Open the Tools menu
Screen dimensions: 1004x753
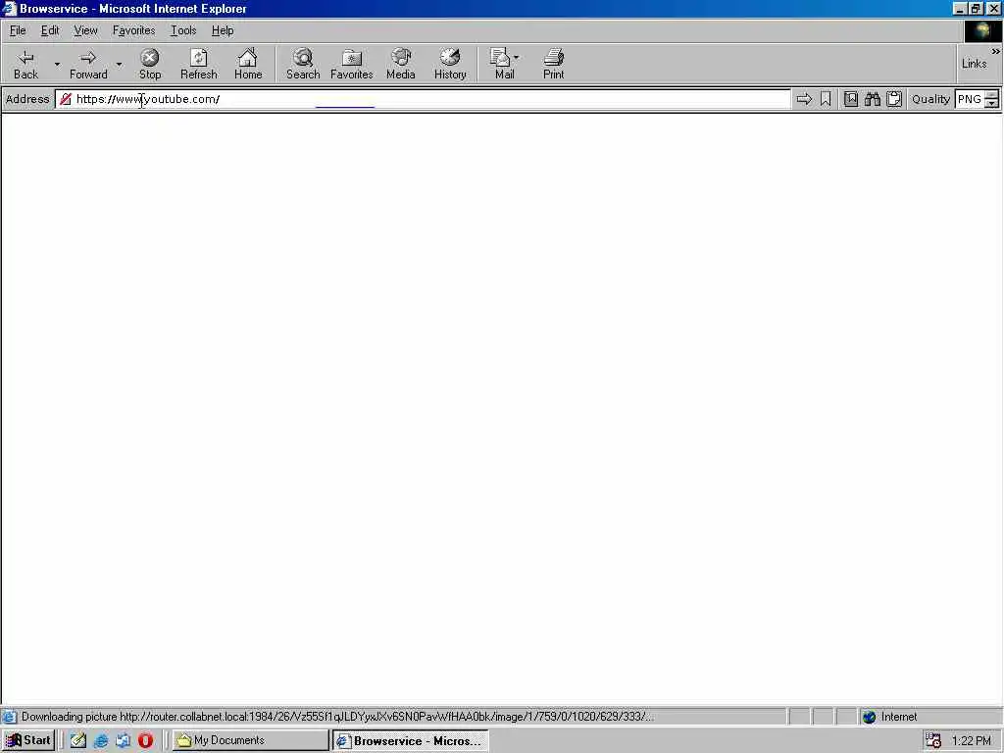(183, 30)
